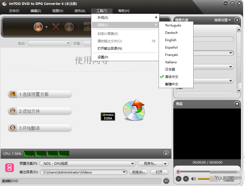Click 1.选择预置方案 wizard step

click(40, 94)
